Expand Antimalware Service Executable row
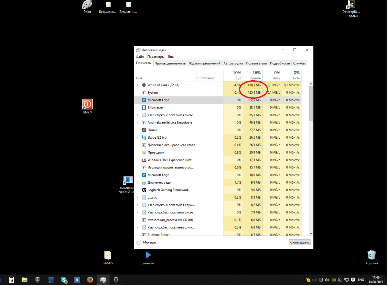Screen dimensions: 388x286 click(x=137, y=123)
